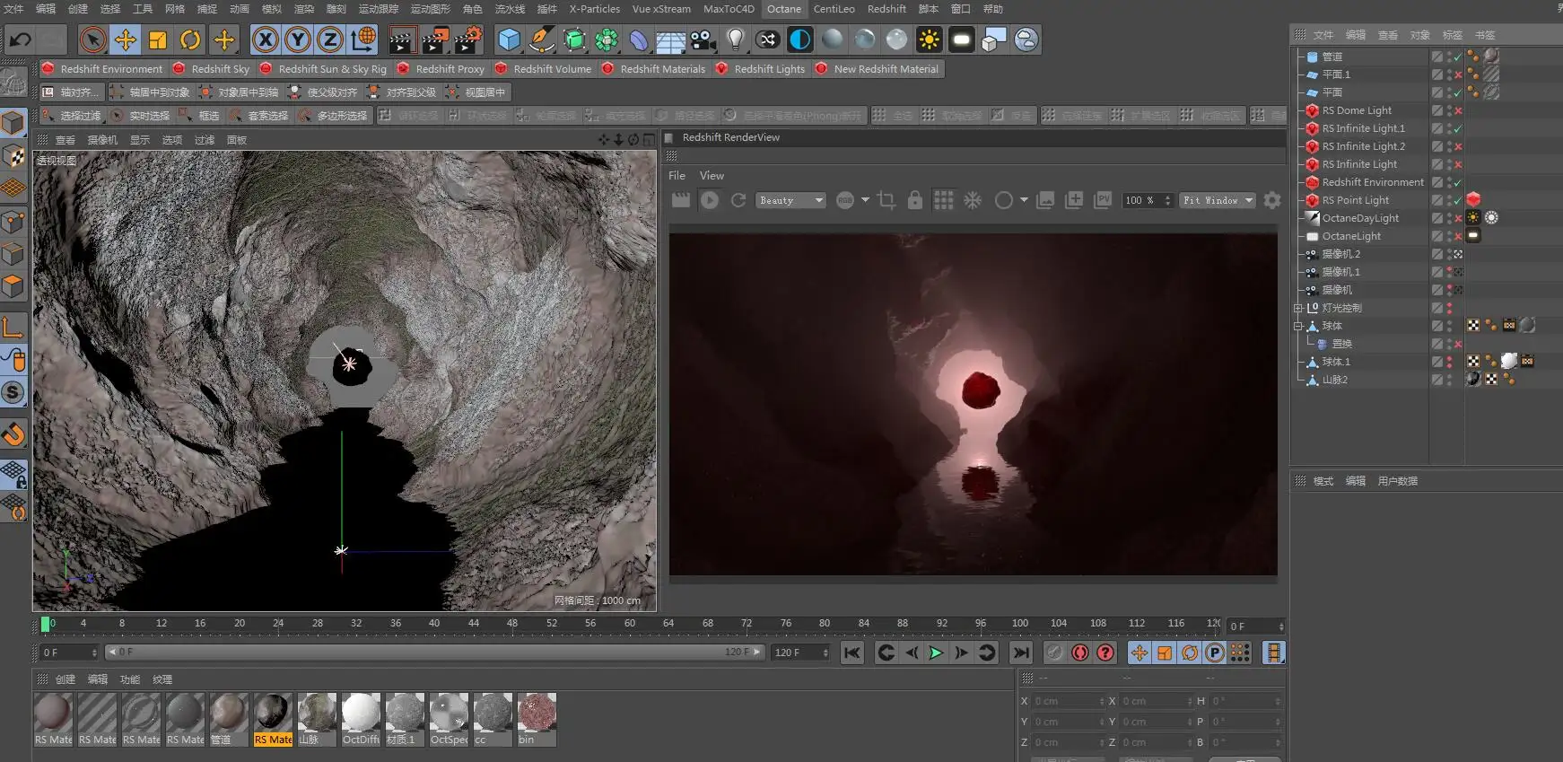Click the Rotate tool icon
1563x762 pixels.
190,39
